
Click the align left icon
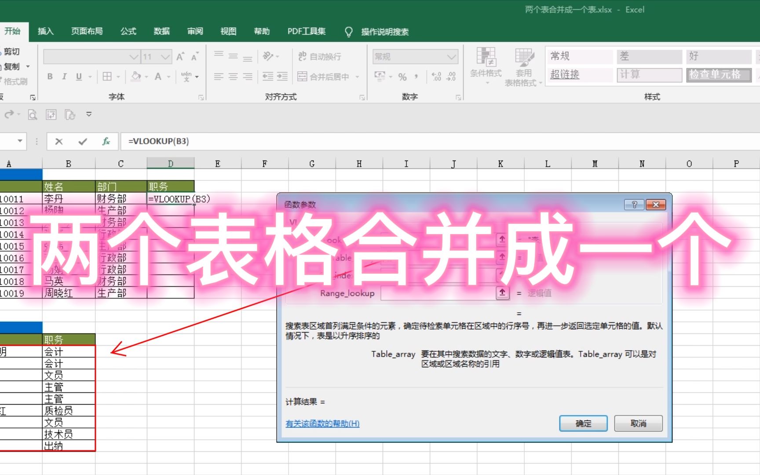pos(219,77)
